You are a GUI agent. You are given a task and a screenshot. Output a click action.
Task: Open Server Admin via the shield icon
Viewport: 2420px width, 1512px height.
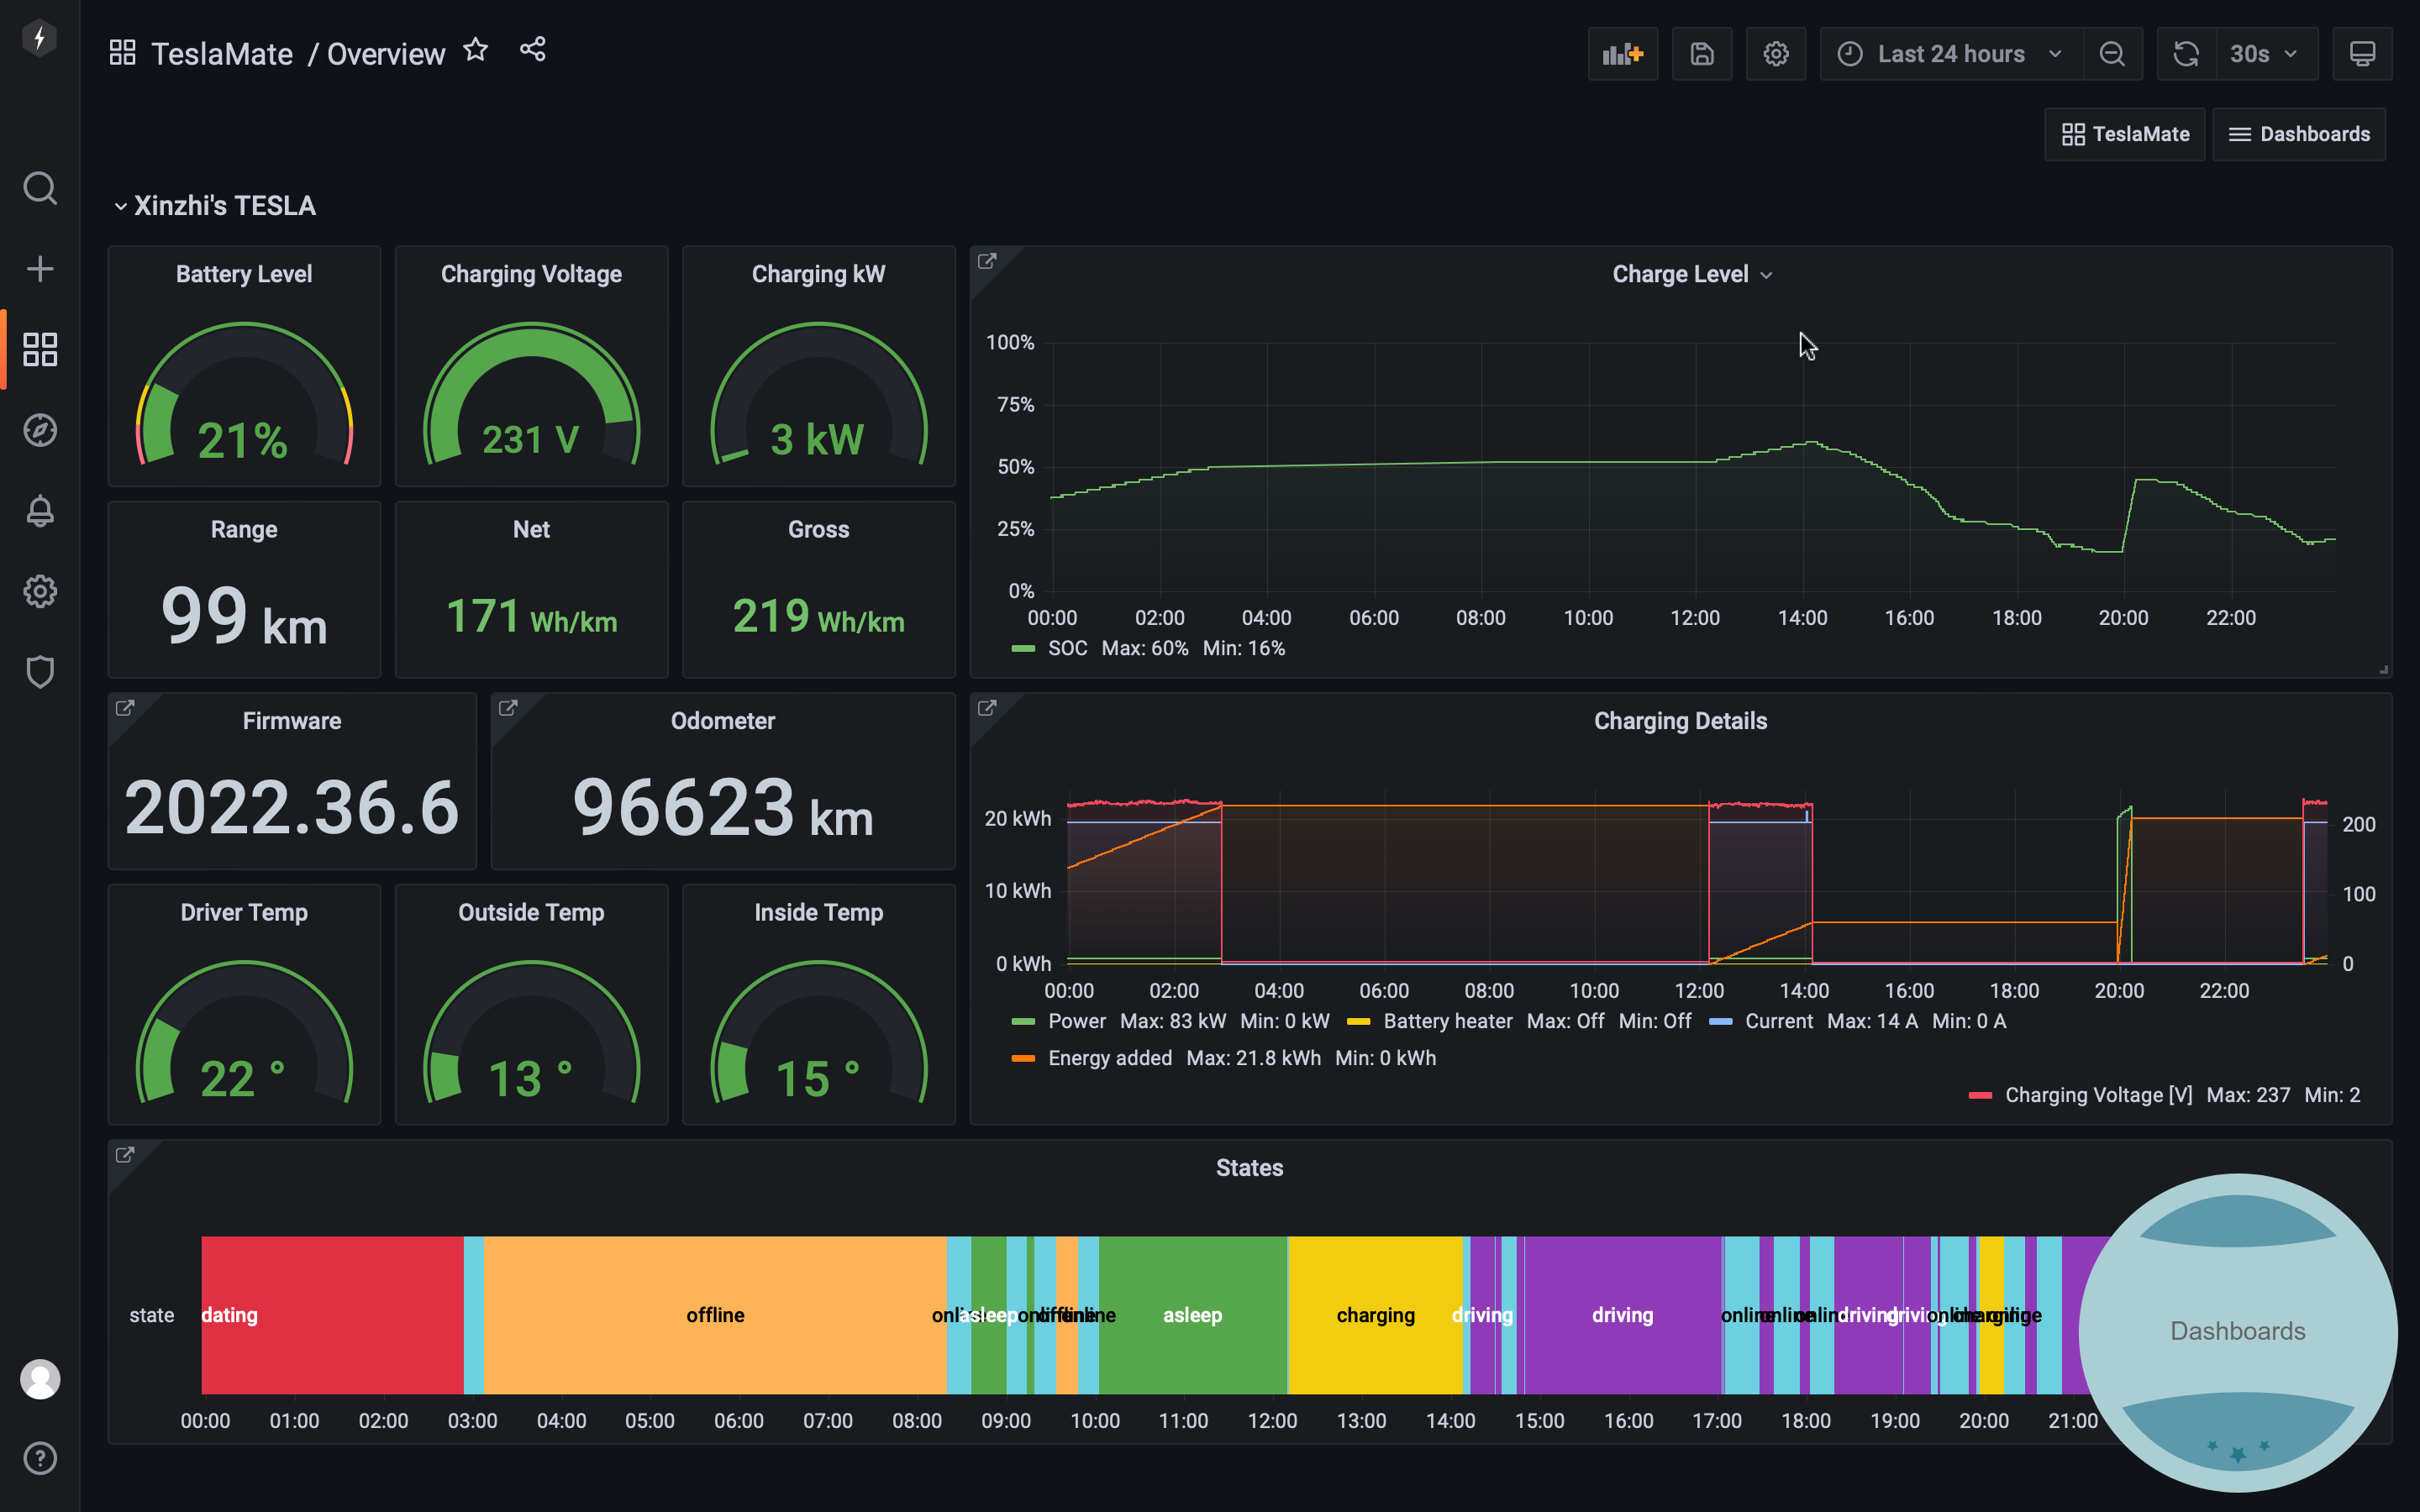[40, 672]
